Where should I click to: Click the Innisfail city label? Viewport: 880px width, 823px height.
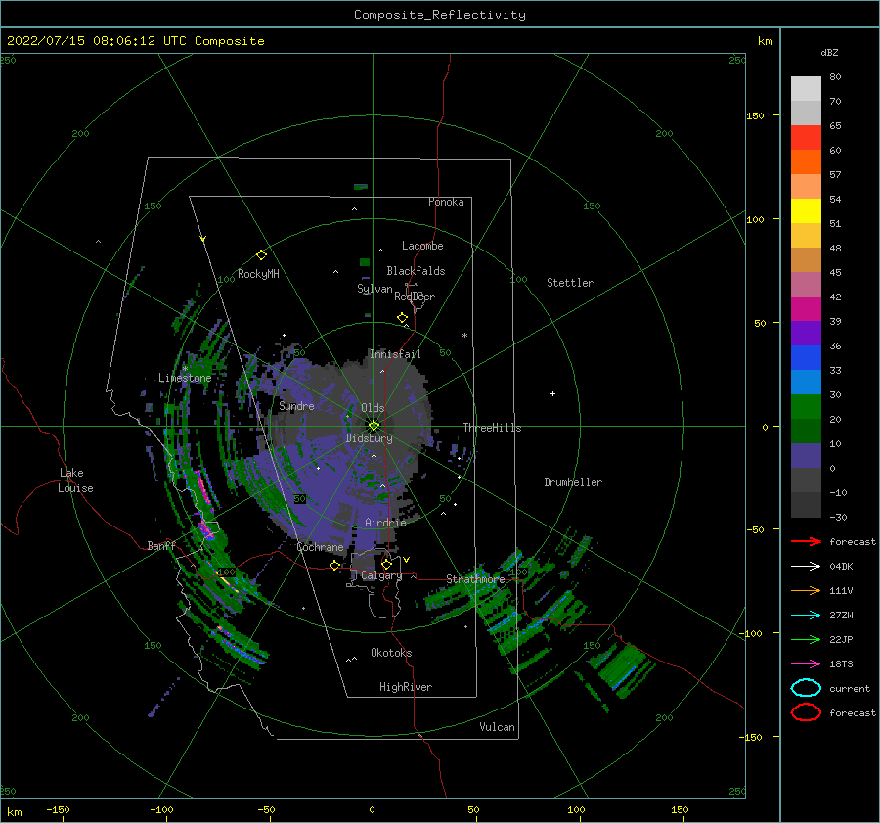pos(395,354)
